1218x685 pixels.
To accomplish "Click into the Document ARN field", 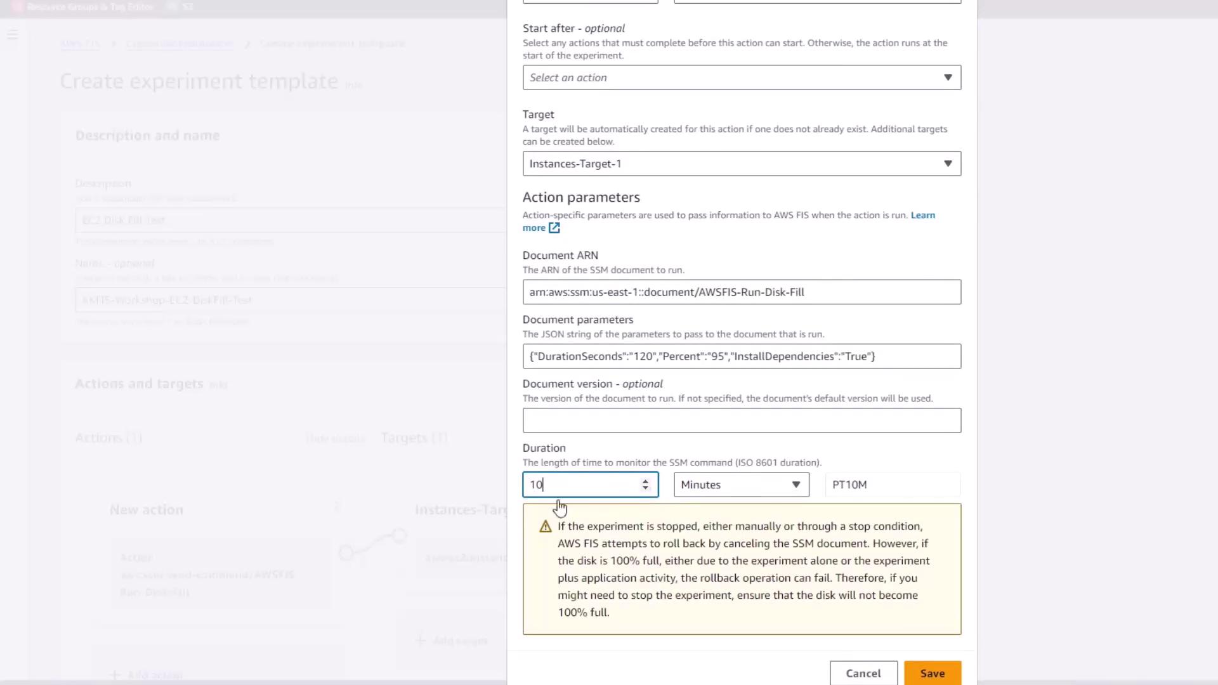I will (741, 292).
